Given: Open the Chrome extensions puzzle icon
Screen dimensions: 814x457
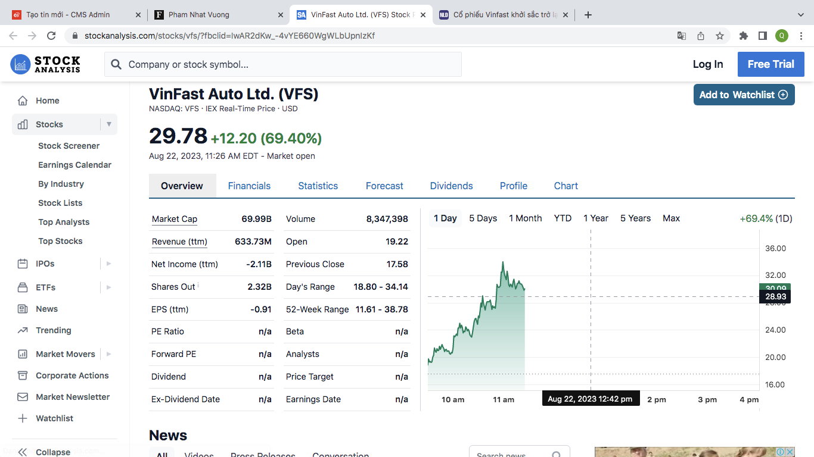Looking at the screenshot, I should [743, 36].
